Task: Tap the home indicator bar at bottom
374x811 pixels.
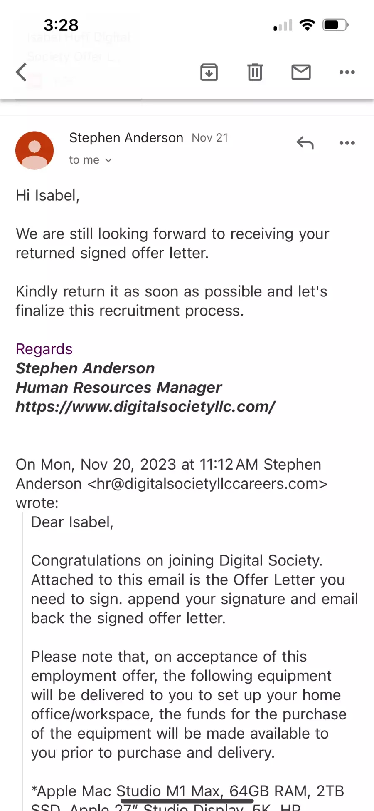Action: 187,801
